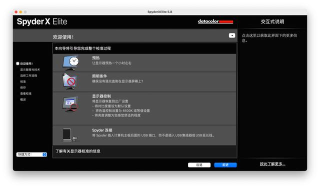320x188 pixels.
Task: Click the datacolor logo
Action: 215,21
